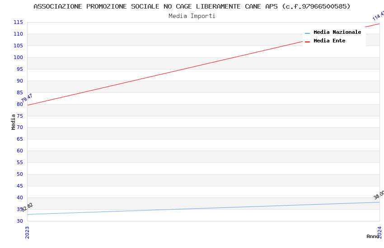Viewport: 384px width, 248px height.
Task: Click y-axis tick 60
Action: coord(20,151)
